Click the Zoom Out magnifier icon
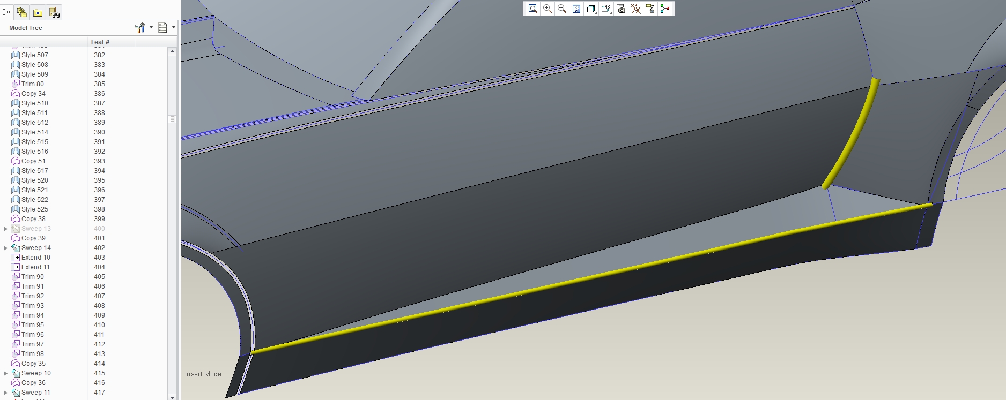This screenshot has height=400, width=1006. [562, 9]
